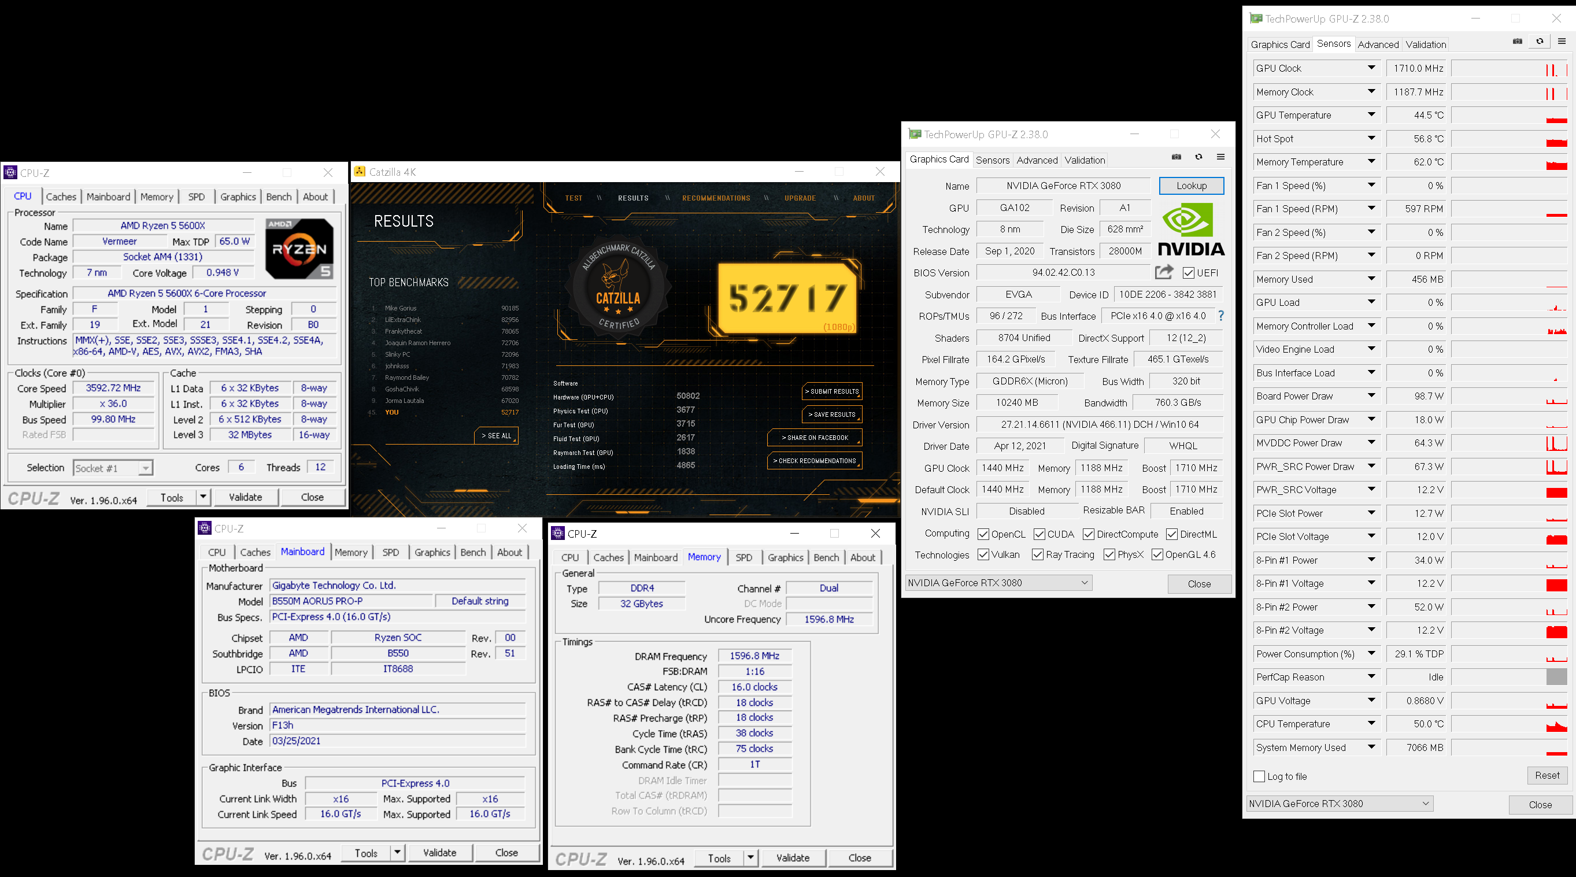
Task: Click See All under Top Benchmarks
Action: pyautogui.click(x=495, y=435)
